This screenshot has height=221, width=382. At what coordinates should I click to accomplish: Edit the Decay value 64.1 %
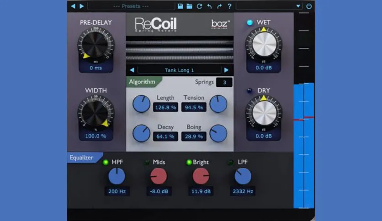165,137
